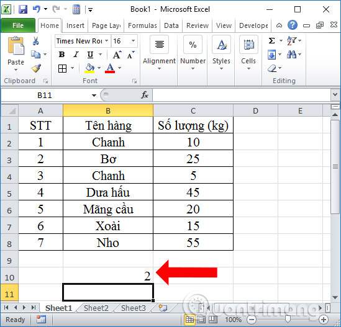Image resolution: width=341 pixels, height=327 pixels.
Task: Apply red font color
Action: 110,68
